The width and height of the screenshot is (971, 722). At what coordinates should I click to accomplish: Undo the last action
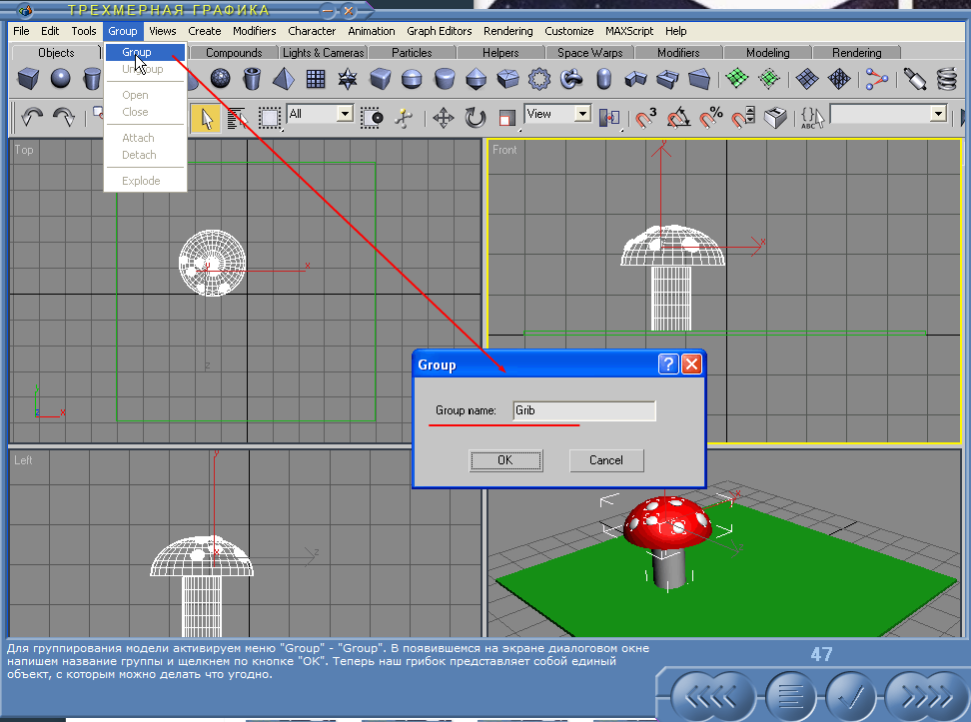[32, 117]
